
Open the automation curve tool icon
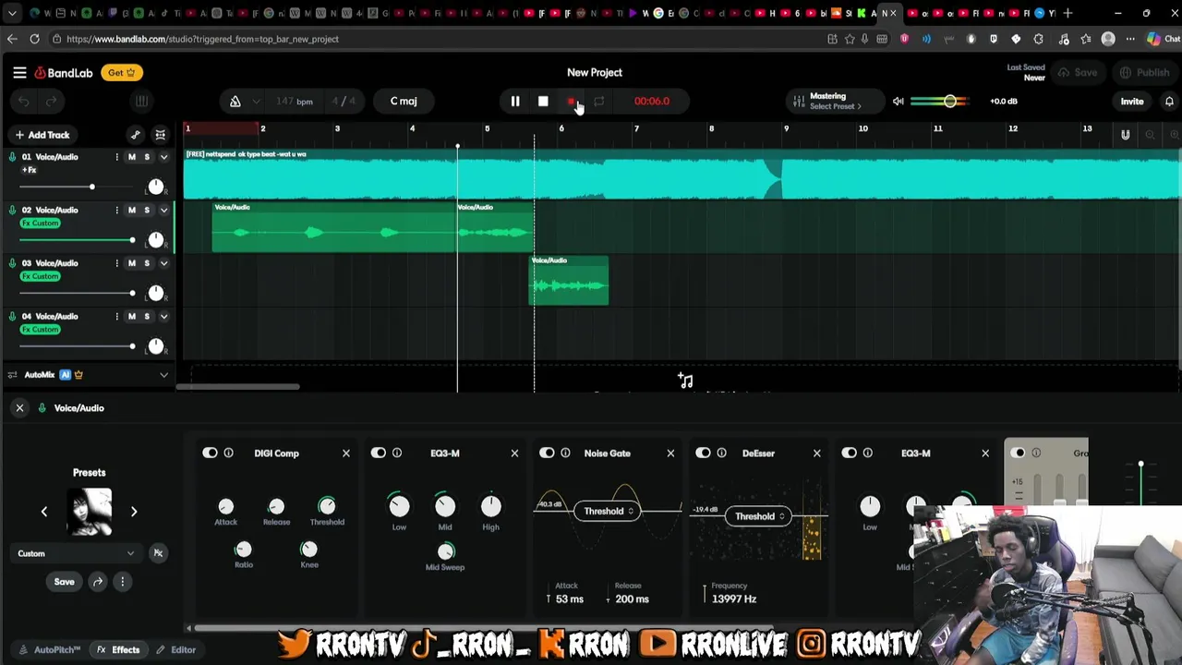tap(136, 135)
